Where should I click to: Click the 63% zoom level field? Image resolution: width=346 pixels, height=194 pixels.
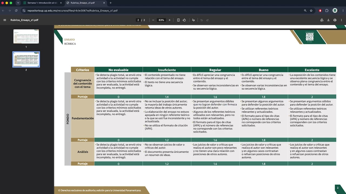tap(161, 20)
